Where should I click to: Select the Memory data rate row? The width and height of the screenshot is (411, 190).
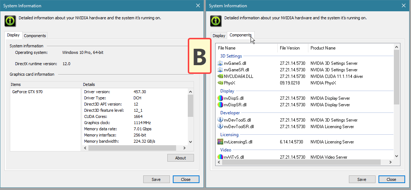(135, 129)
